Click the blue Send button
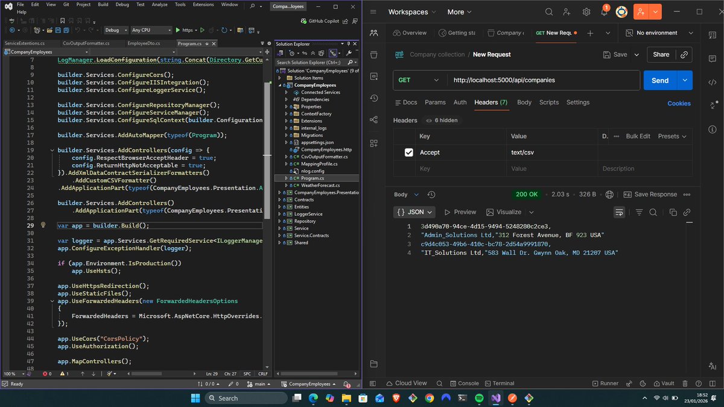The image size is (724, 407). (x=660, y=80)
